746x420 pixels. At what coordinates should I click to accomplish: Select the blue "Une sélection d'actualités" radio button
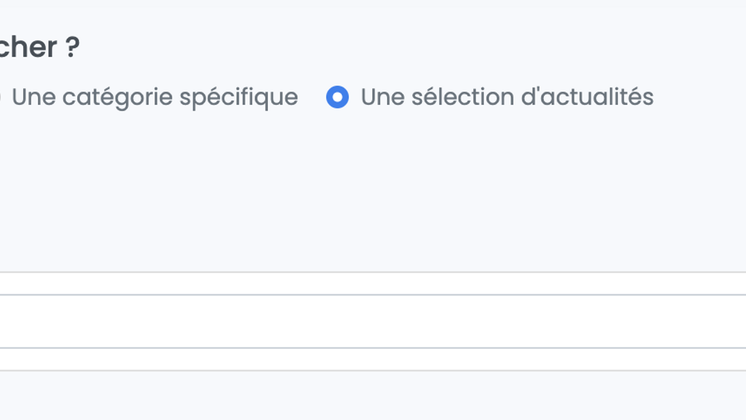tap(337, 97)
